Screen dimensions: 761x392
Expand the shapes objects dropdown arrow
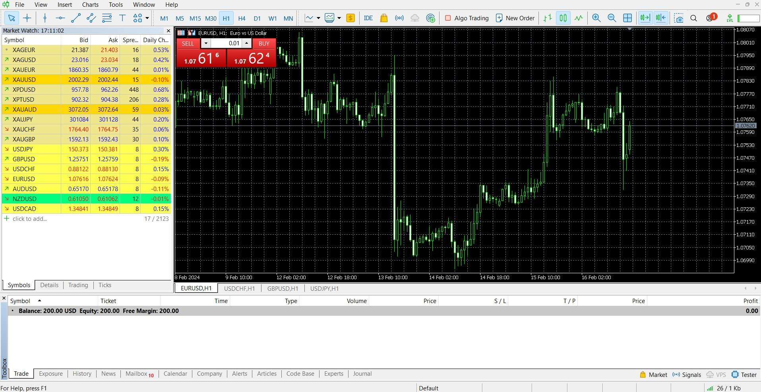click(x=147, y=18)
